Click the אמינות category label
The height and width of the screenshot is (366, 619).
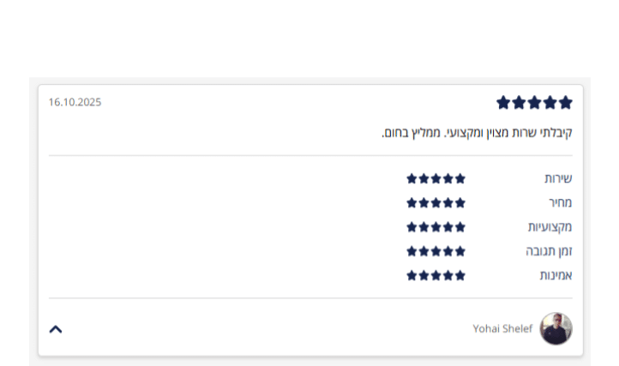[556, 275]
